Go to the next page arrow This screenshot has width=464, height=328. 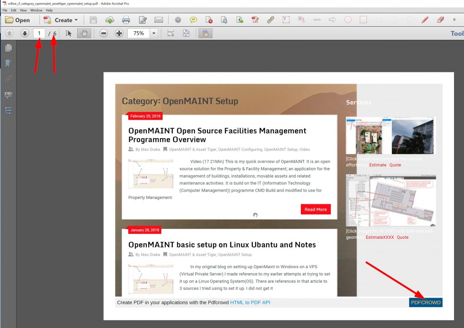24,34
